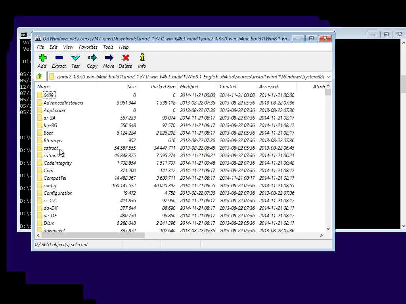Sort by the Accessed column header
Viewport: 406px width, 304px height.
pyautogui.click(x=276, y=87)
